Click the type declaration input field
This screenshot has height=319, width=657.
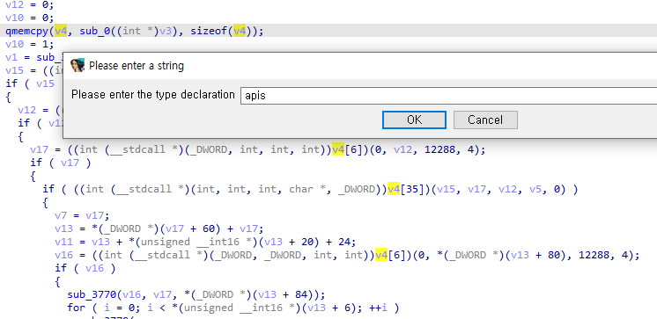pos(449,95)
